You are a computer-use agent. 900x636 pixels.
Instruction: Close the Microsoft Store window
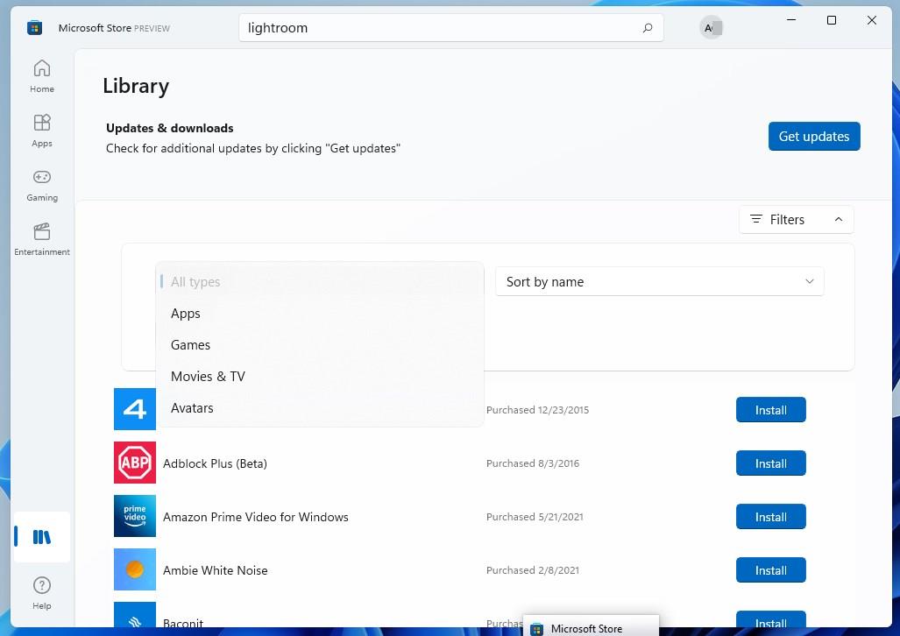(871, 20)
